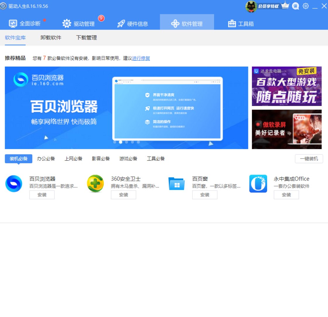Click the 进行修复 link
The width and height of the screenshot is (328, 317).
(141, 58)
